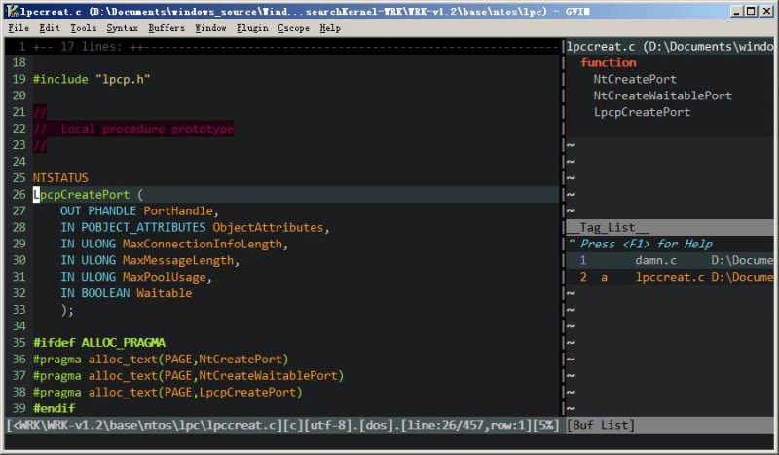Click the #endif line
This screenshot has width=779, height=455.
click(55, 408)
